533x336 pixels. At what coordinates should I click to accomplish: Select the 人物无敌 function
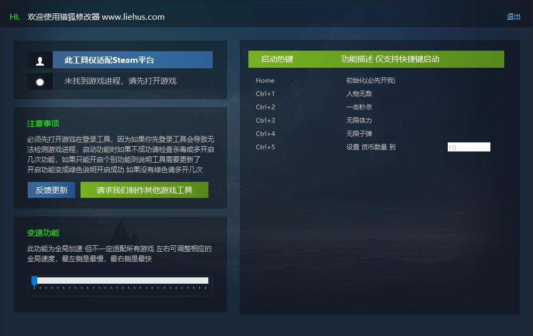[359, 94]
